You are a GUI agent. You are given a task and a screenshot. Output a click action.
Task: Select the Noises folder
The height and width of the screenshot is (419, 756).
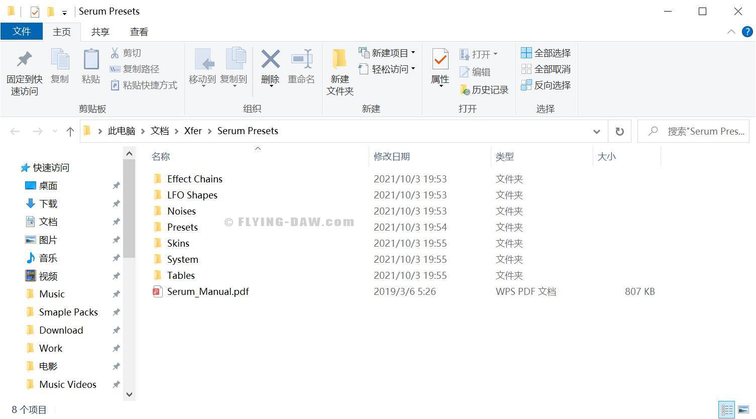click(181, 211)
